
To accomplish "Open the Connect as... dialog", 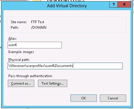I will [21, 83].
